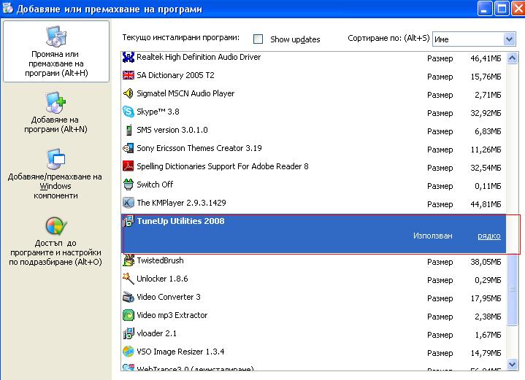
Task: Click the Video mp3 Extractor icon
Action: pyautogui.click(x=129, y=315)
